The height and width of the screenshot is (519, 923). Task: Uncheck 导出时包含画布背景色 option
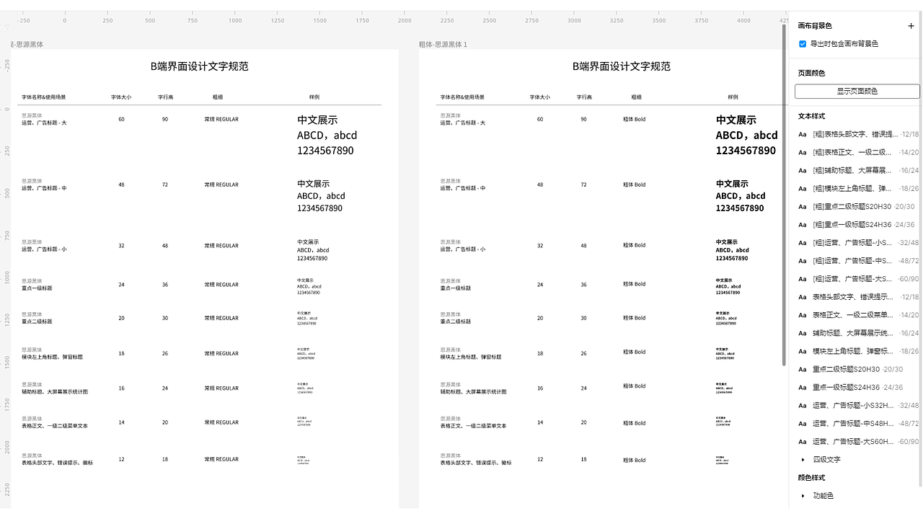802,43
